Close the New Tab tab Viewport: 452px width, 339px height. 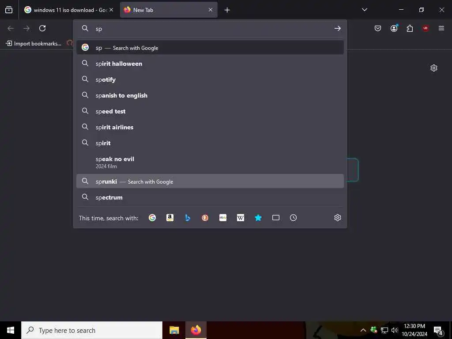(x=211, y=10)
